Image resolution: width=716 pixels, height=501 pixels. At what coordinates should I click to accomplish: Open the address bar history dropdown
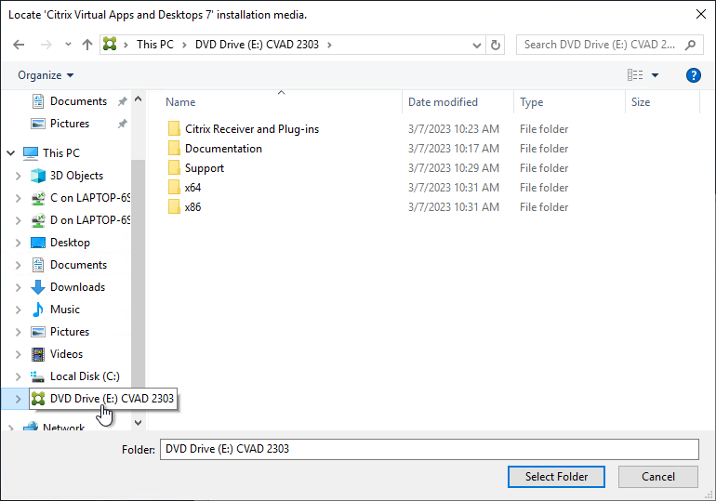(477, 46)
